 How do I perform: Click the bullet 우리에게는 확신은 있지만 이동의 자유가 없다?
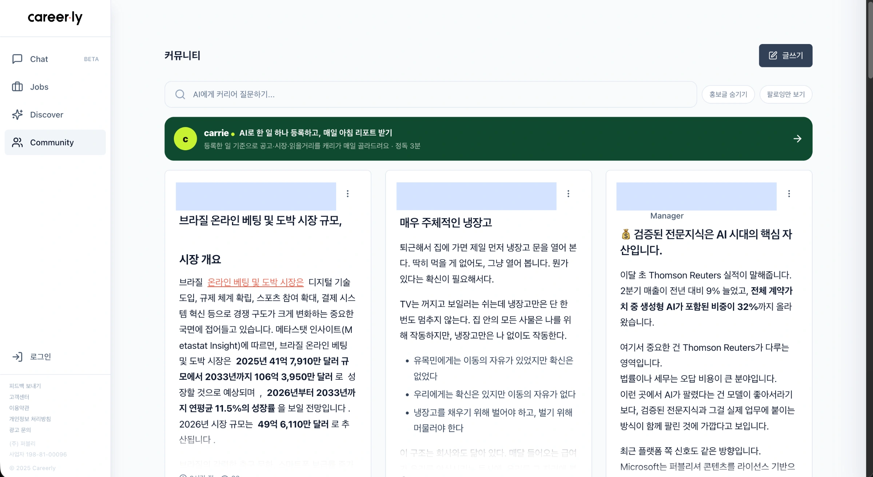495,394
